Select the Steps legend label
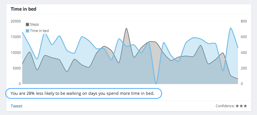The height and width of the screenshot is (115, 257). pyautogui.click(x=34, y=24)
